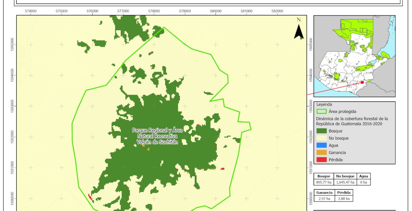Image resolution: width=412 pixels, height=211 pixels.
Task: Select the green Área protegida outline symbol
Action: point(322,111)
